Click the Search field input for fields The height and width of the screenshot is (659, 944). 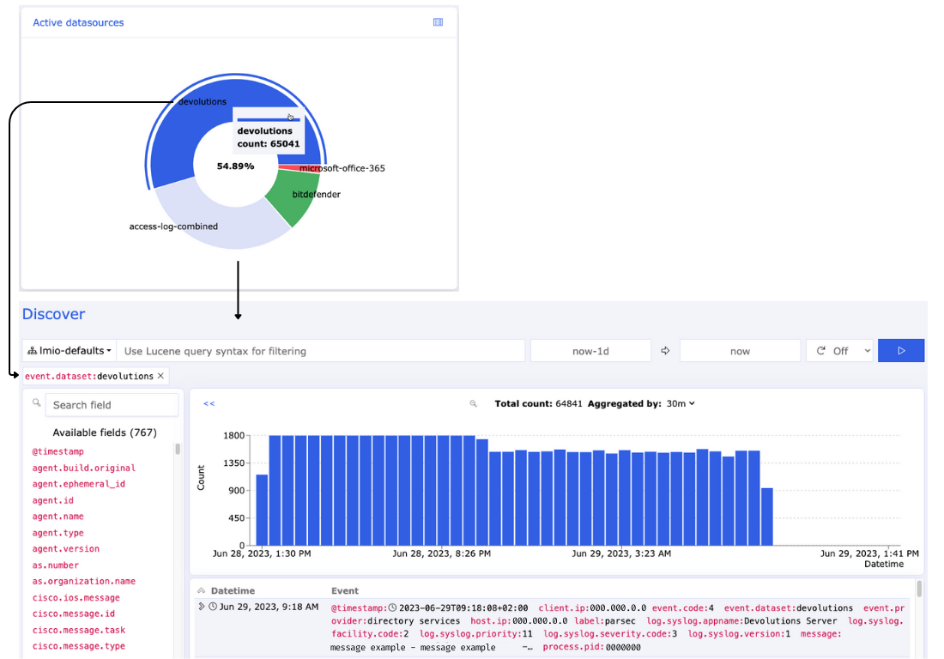click(112, 405)
